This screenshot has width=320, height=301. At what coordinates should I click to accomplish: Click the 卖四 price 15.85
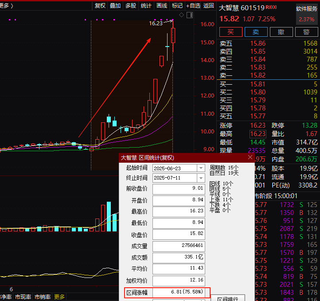[x=258, y=51]
